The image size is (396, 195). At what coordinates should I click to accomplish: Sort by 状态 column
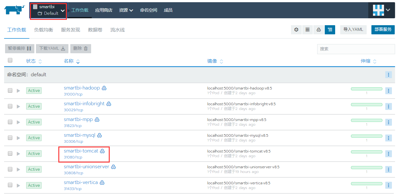(34, 61)
